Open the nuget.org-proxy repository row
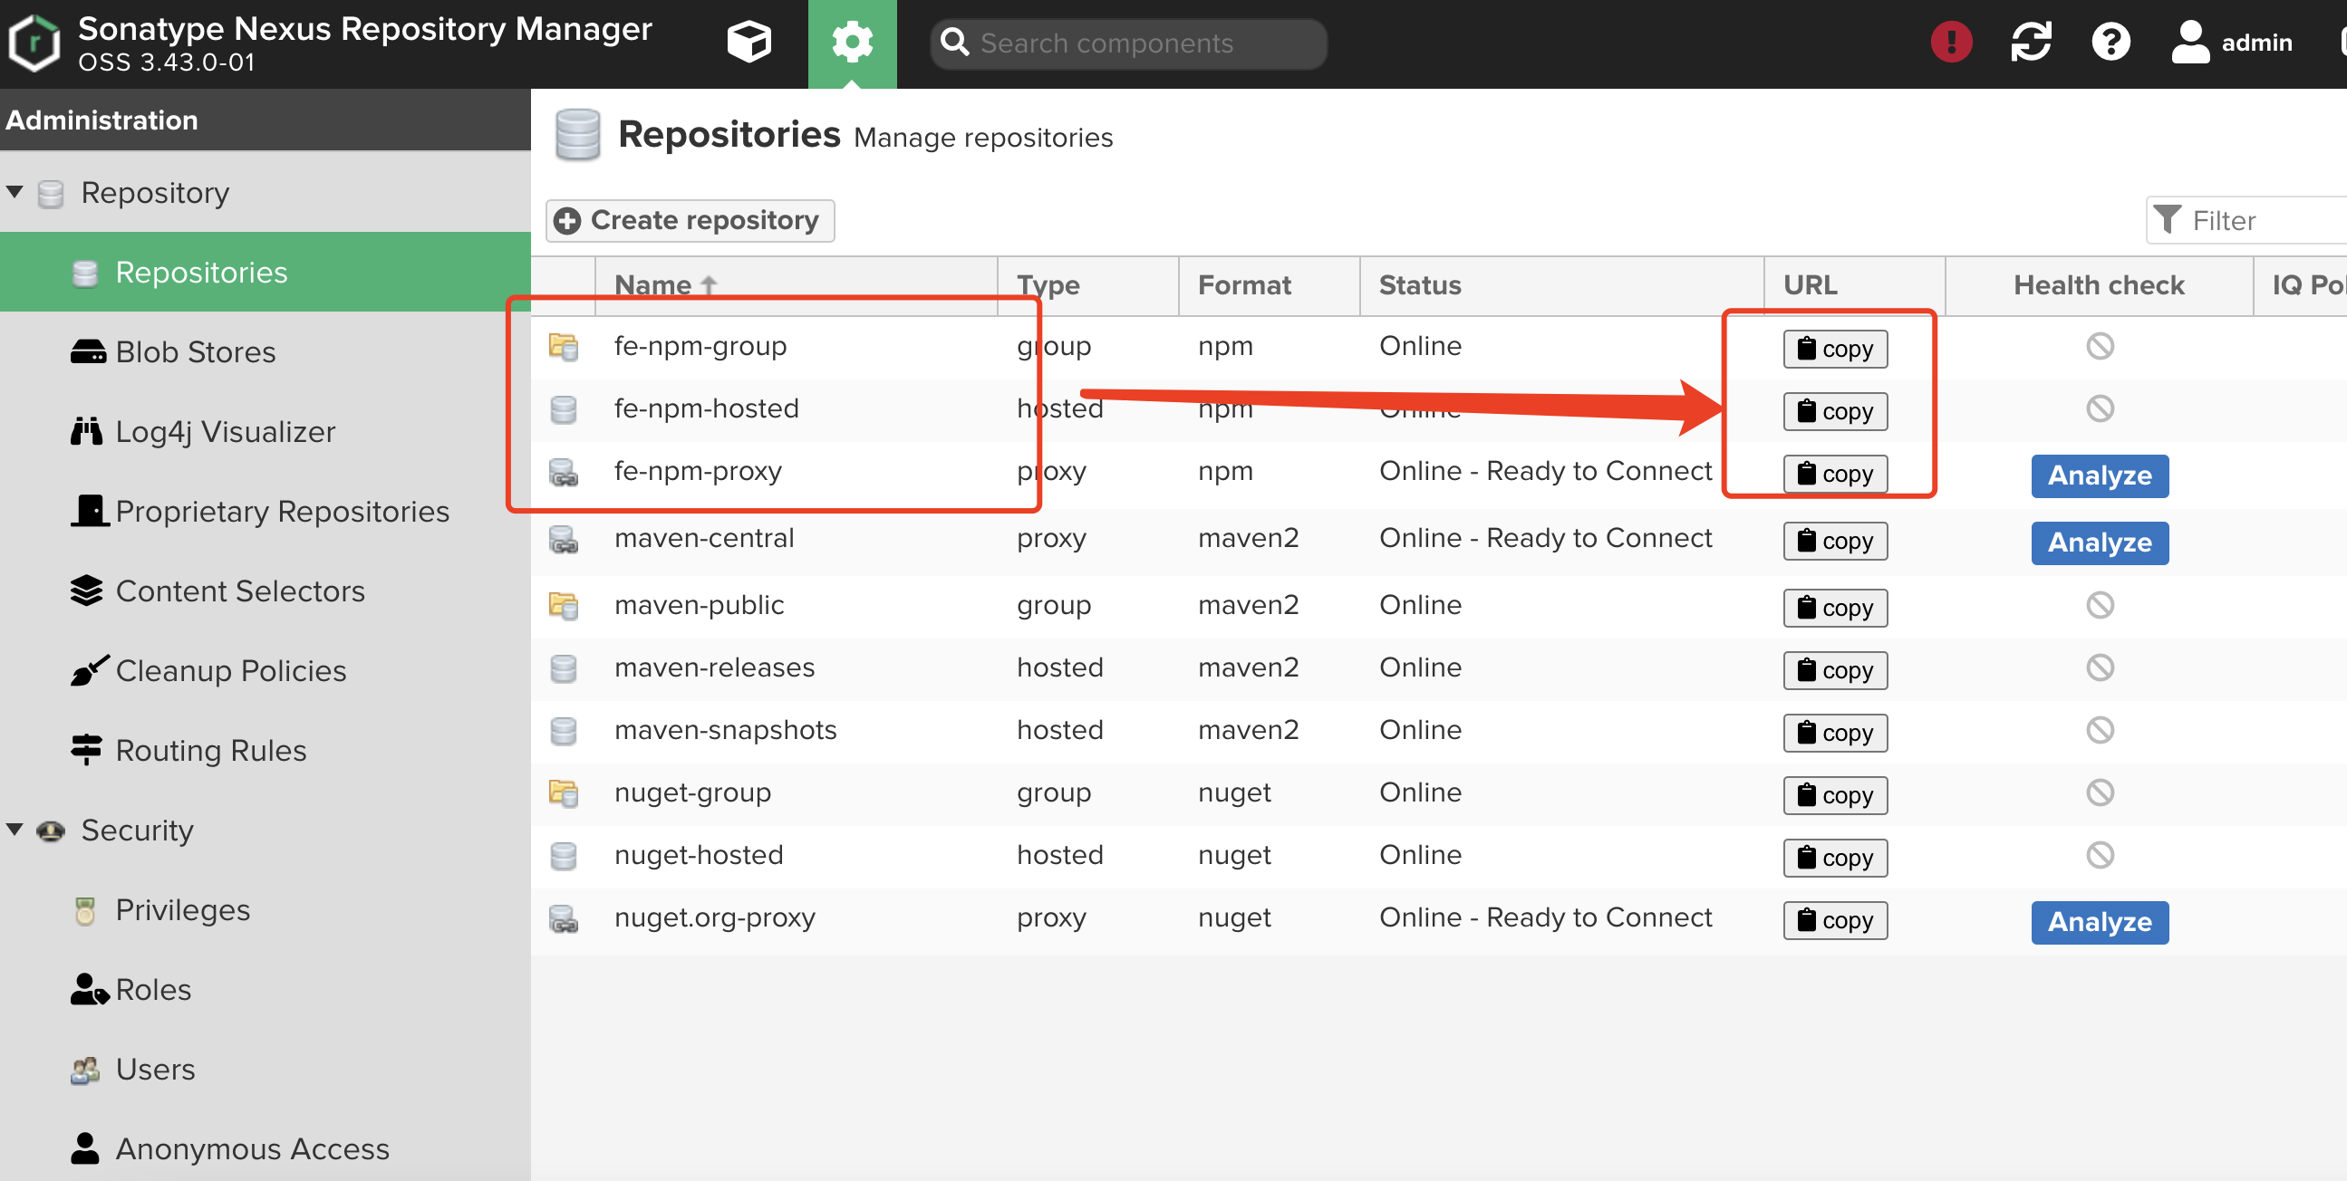The height and width of the screenshot is (1181, 2347). click(1439, 920)
